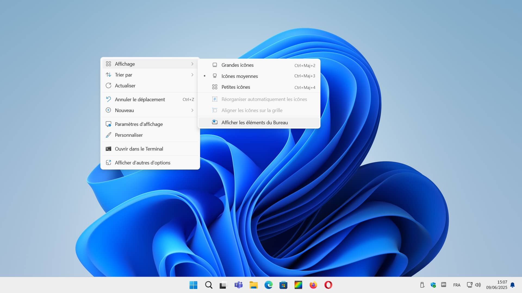The width and height of the screenshot is (522, 293).
Task: Open Microsoft Edge browser icon
Action: tap(268, 285)
